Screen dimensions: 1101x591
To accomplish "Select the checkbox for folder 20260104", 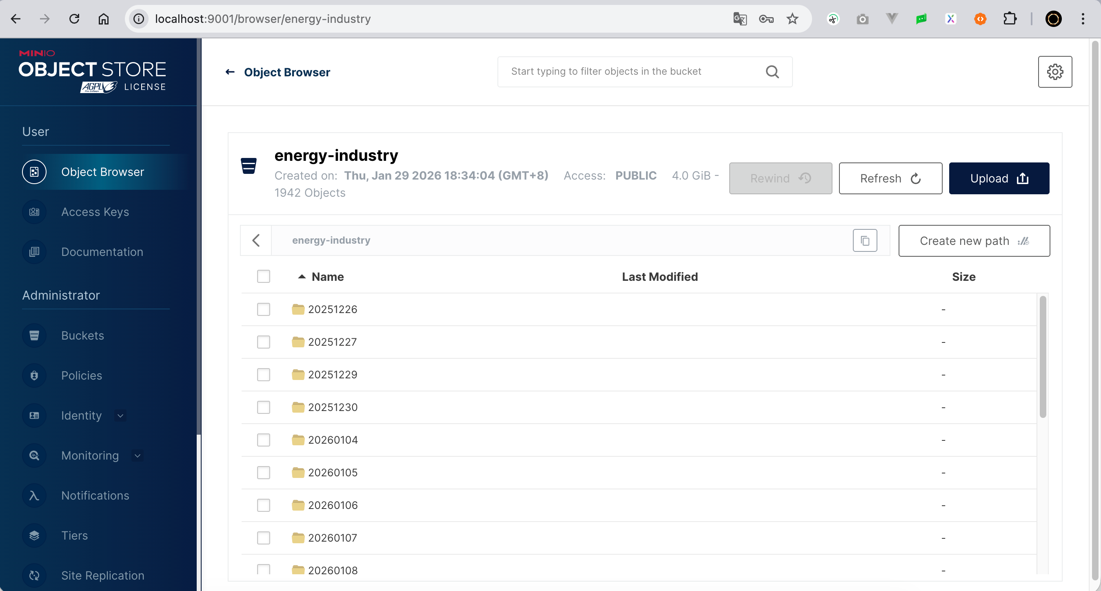I will pyautogui.click(x=263, y=440).
